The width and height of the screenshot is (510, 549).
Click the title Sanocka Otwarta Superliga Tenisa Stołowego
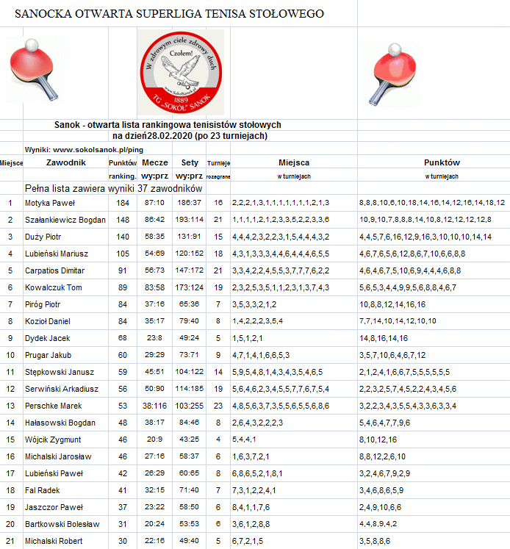170,14
